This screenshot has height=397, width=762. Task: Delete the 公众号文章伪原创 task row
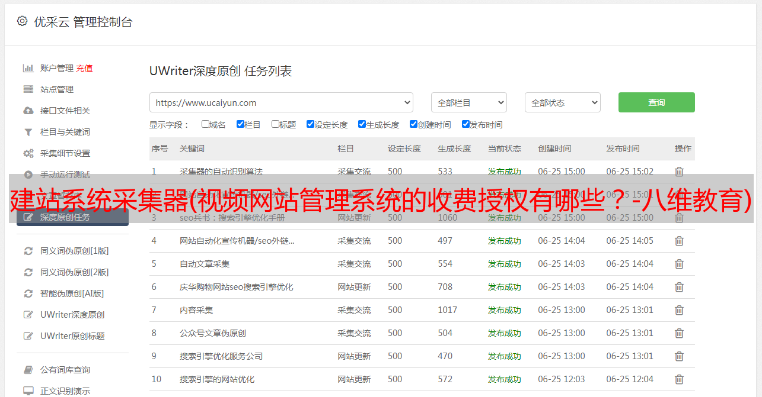coord(680,333)
